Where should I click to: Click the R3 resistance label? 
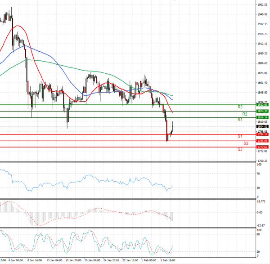(x=240, y=107)
